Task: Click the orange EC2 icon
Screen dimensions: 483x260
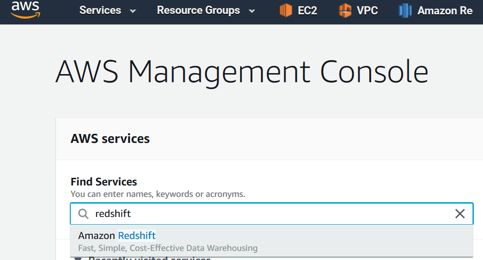Action: pos(285,10)
